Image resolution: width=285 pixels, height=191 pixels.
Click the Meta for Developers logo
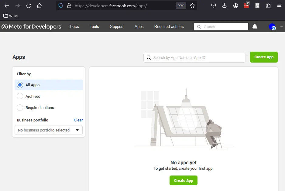tap(31, 27)
